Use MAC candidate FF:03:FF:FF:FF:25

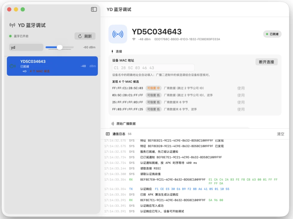pos(241,109)
